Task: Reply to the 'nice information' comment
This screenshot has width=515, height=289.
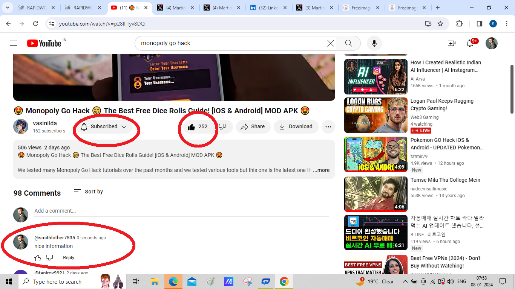Action: point(69,258)
